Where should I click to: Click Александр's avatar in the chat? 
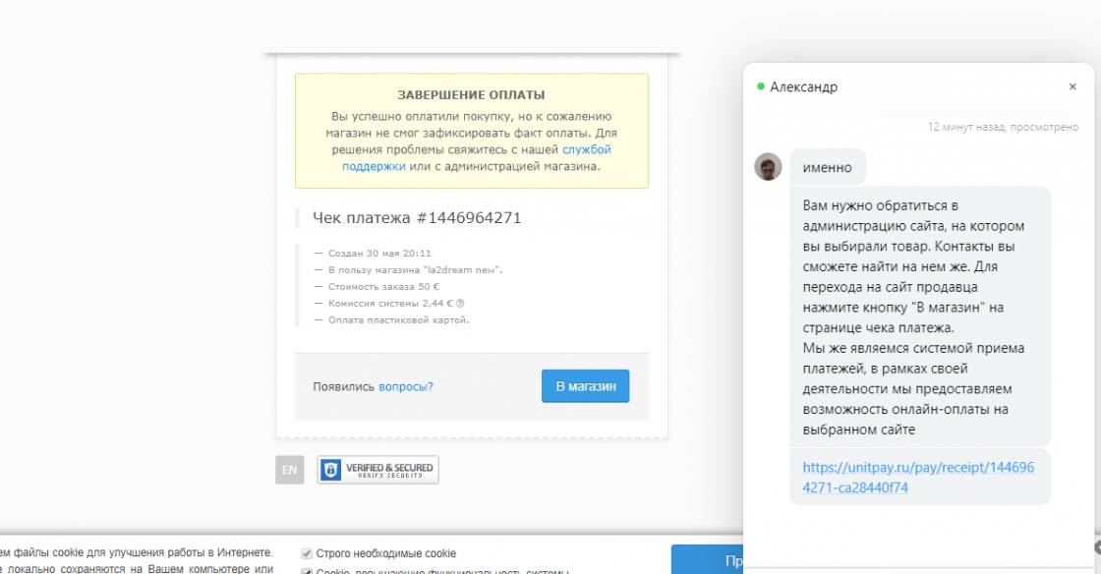click(x=768, y=167)
